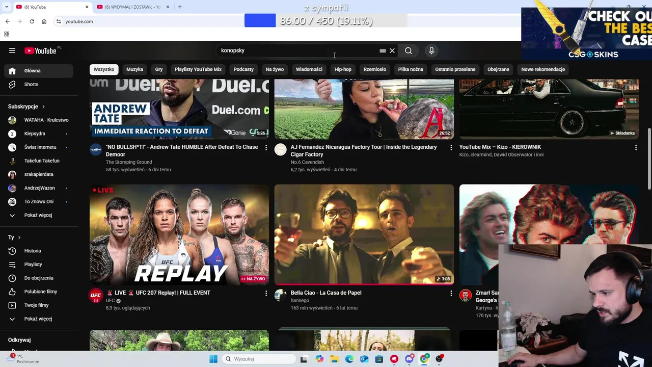The width and height of the screenshot is (652, 367).
Task: Open Bella Ciao - La Casa de Papel title
Action: click(326, 293)
